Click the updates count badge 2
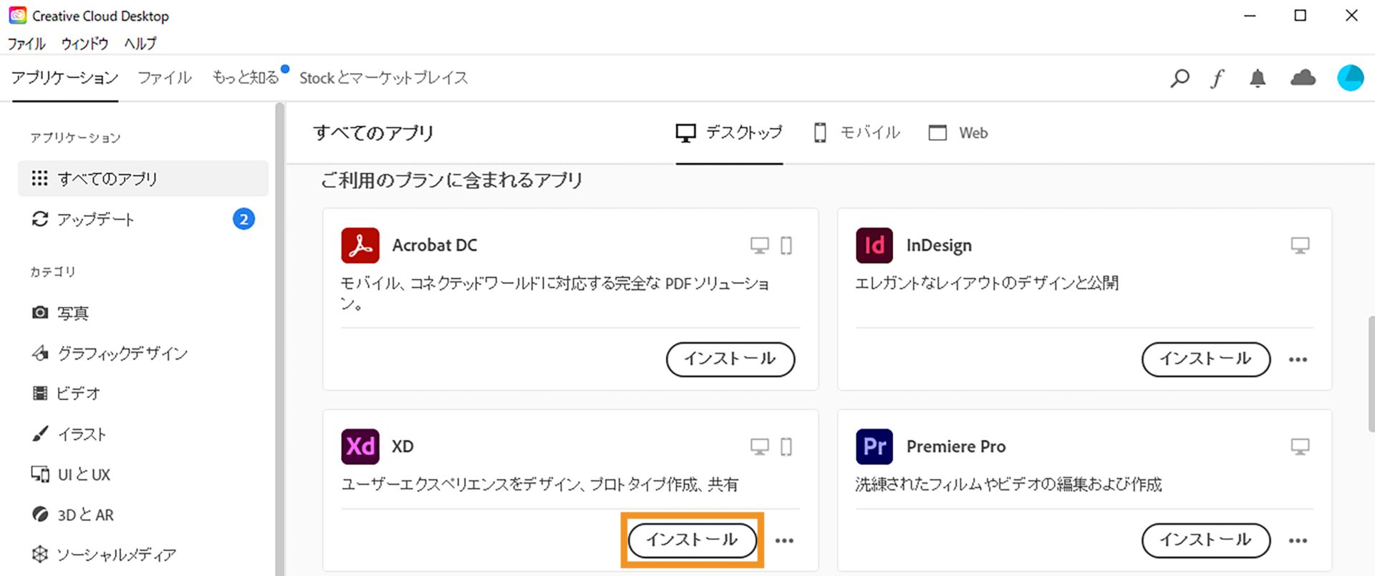The image size is (1375, 576). click(x=243, y=219)
